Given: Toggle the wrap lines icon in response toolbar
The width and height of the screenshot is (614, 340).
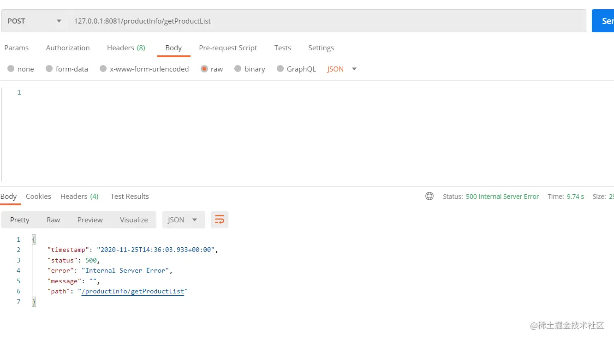Looking at the screenshot, I should coord(220,220).
